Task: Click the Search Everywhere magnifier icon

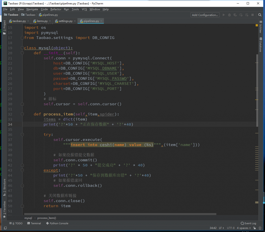Action: click(260, 15)
